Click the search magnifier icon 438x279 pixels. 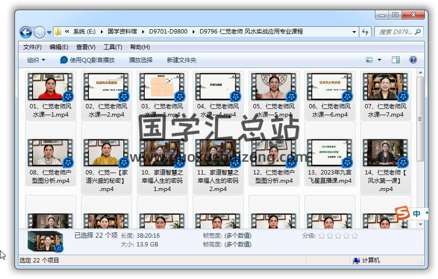418,32
